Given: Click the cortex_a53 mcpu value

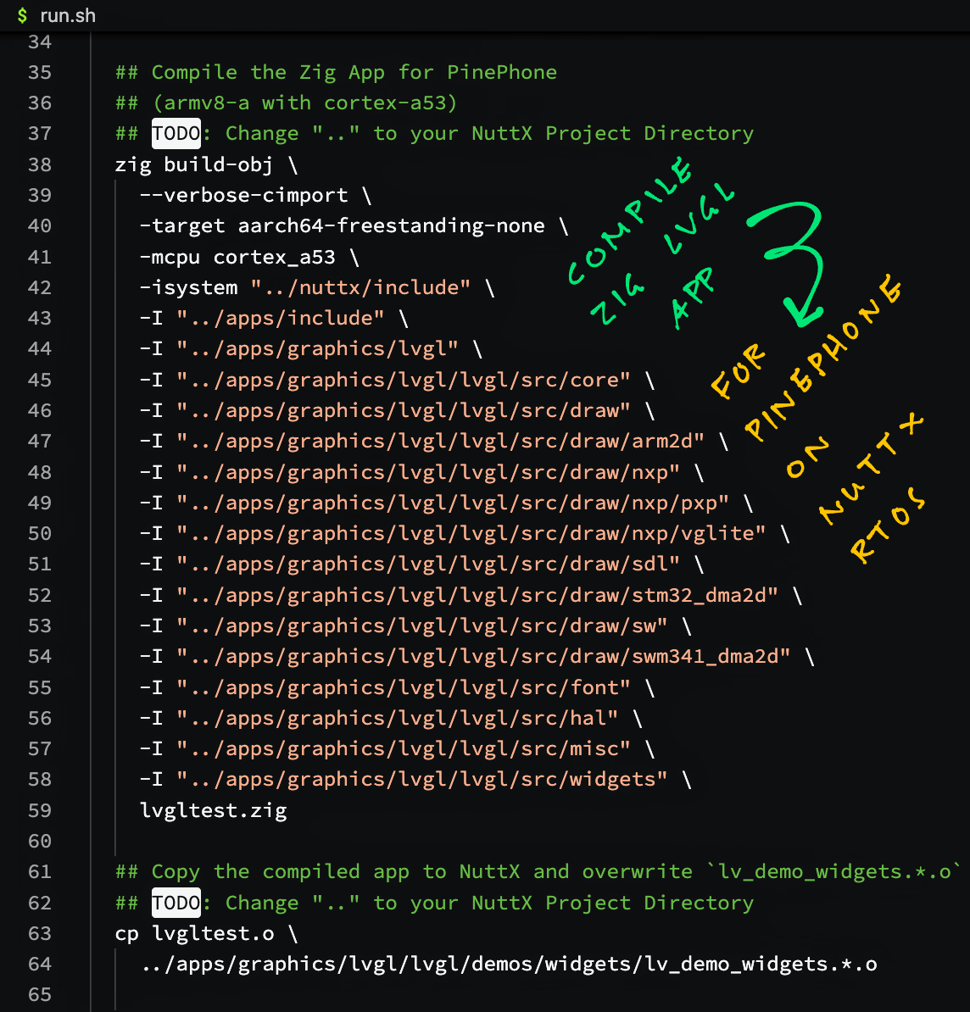Looking at the screenshot, I should [274, 257].
